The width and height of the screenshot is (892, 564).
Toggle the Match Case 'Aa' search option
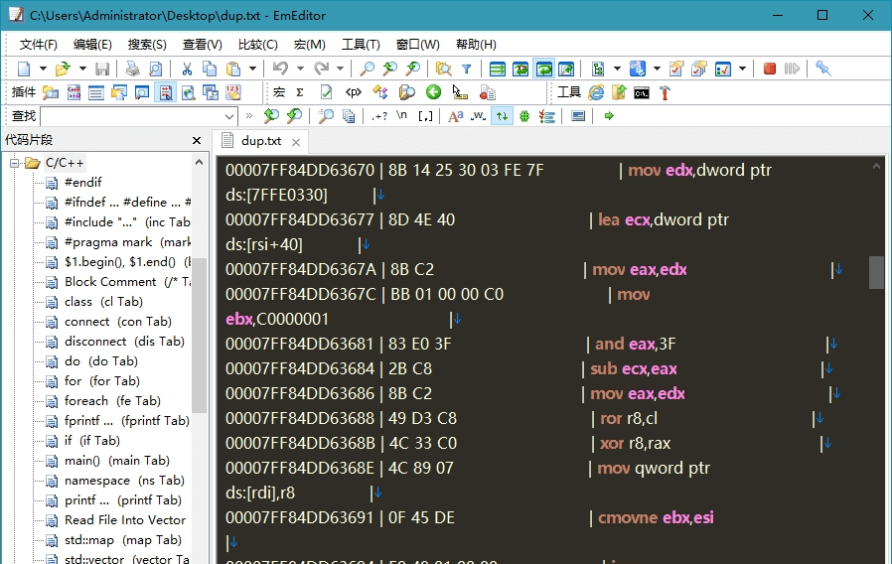tap(455, 116)
